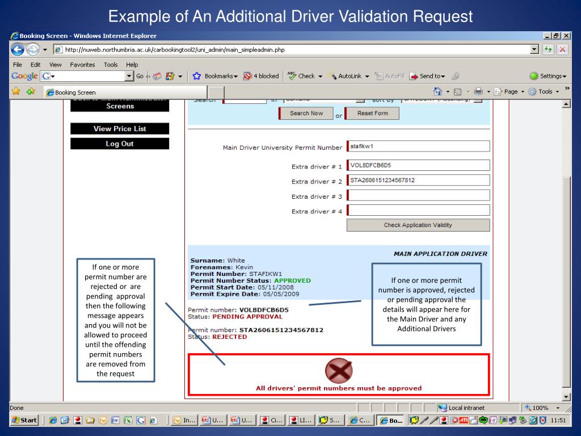Open the Help menu
Image resolution: width=581 pixels, height=436 pixels.
[132, 65]
